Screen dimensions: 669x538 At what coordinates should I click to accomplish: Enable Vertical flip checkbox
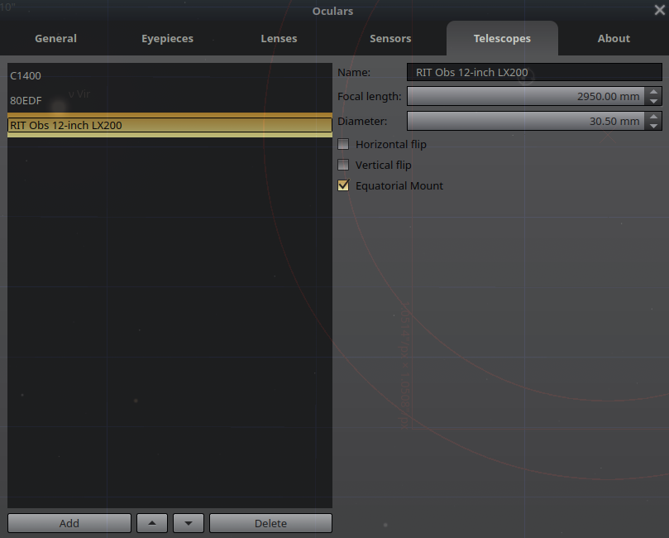tap(343, 165)
